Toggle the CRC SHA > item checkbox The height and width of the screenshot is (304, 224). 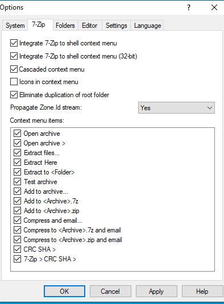point(17,249)
